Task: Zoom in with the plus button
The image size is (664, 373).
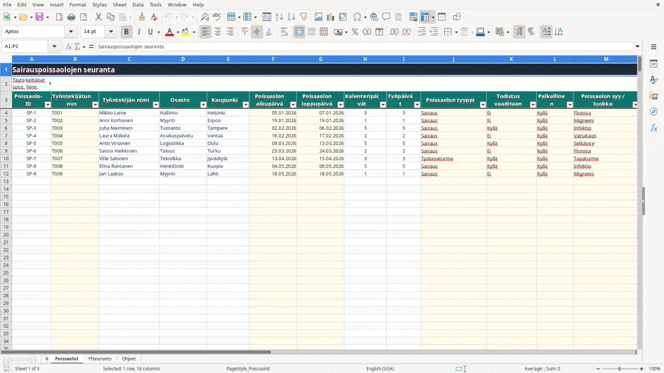Action: (x=642, y=369)
